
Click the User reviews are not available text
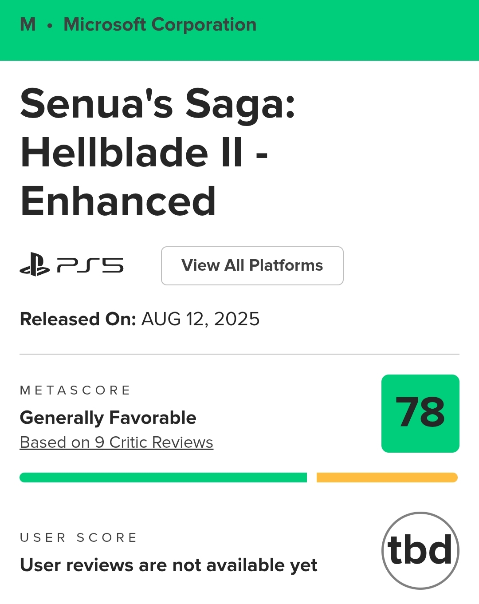pyautogui.click(x=169, y=565)
